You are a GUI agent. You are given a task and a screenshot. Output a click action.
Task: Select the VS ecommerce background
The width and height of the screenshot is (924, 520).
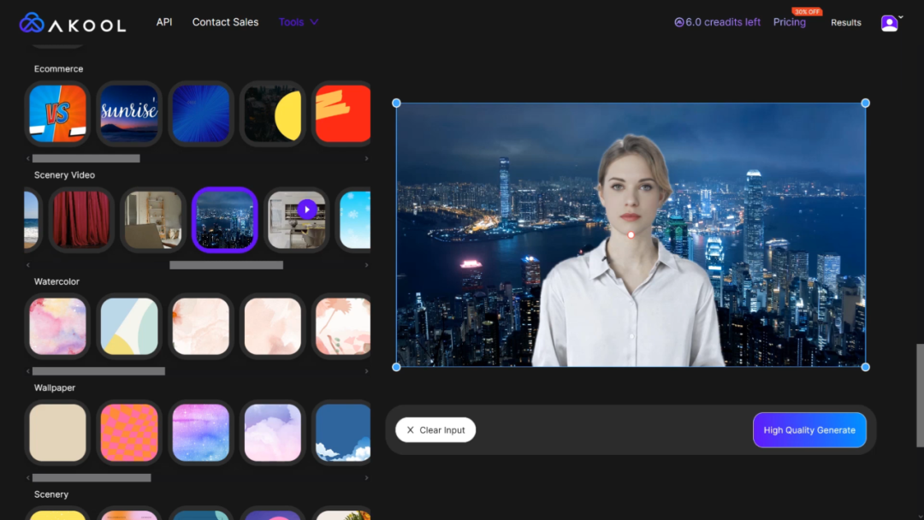pyautogui.click(x=58, y=114)
